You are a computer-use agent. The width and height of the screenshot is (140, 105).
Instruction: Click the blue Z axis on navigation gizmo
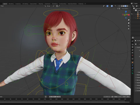[126, 12]
